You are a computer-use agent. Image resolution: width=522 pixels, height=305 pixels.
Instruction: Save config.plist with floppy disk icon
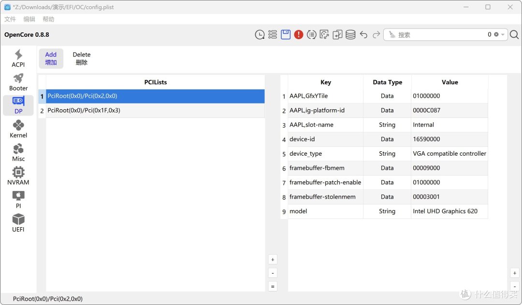[286, 35]
